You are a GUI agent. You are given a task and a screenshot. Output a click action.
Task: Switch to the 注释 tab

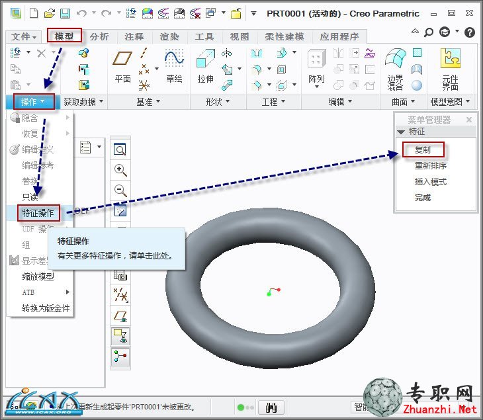(134, 36)
